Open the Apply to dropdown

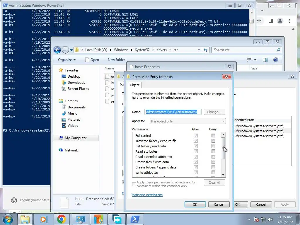(x=187, y=121)
